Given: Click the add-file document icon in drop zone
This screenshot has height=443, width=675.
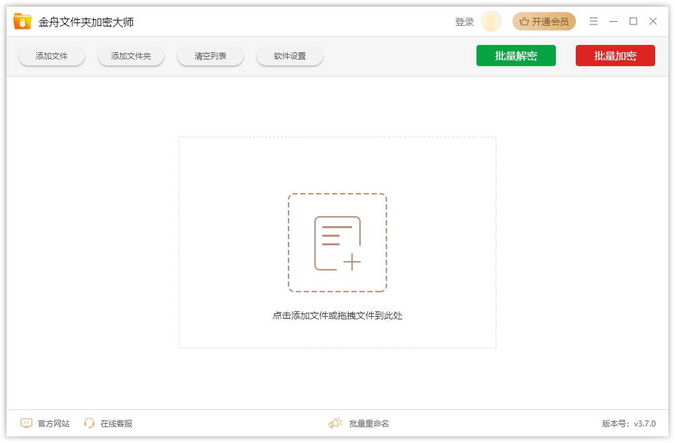Looking at the screenshot, I should click(x=337, y=243).
